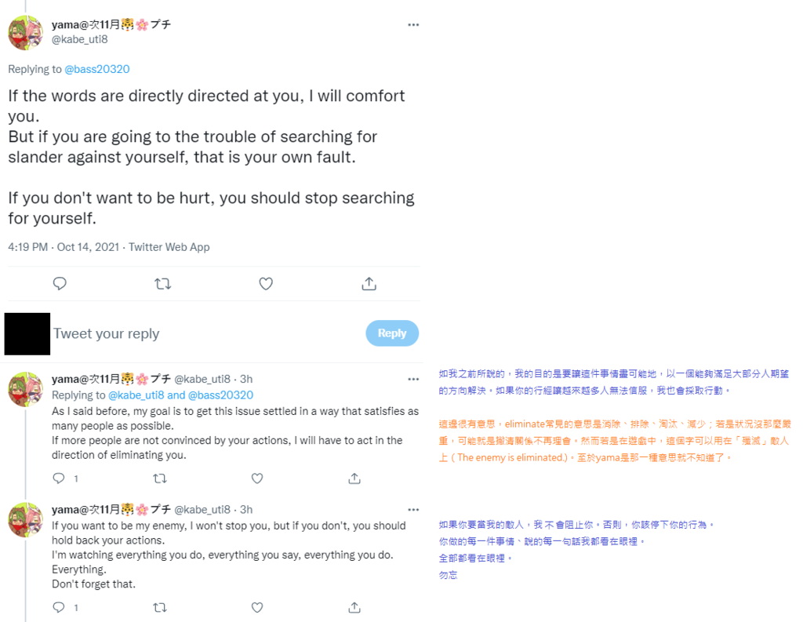803x622 pixels.
Task: Retweet the 'If you want to be my enemy' reply
Action: (x=160, y=607)
